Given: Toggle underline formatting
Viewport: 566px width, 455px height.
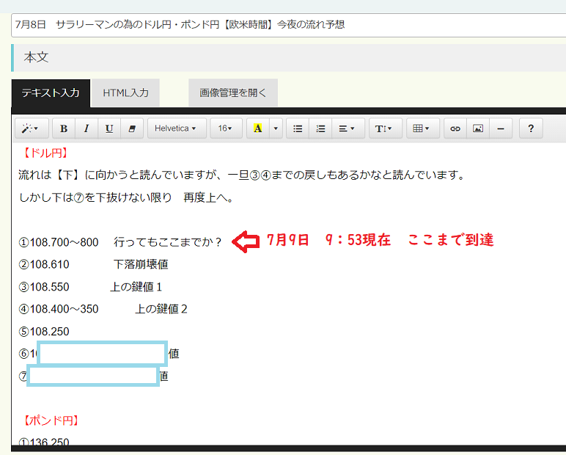Looking at the screenshot, I should pos(109,128).
